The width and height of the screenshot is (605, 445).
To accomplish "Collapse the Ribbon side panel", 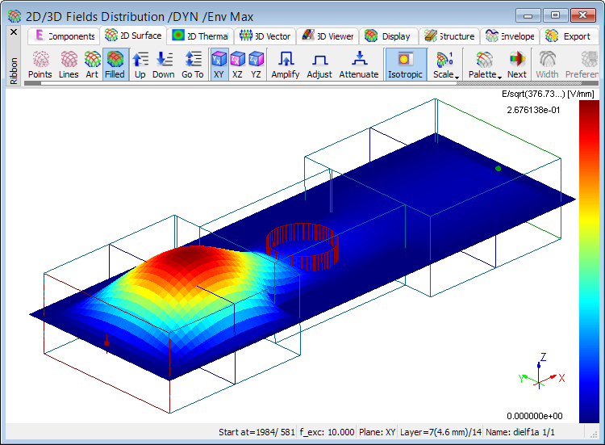I will pos(13,32).
